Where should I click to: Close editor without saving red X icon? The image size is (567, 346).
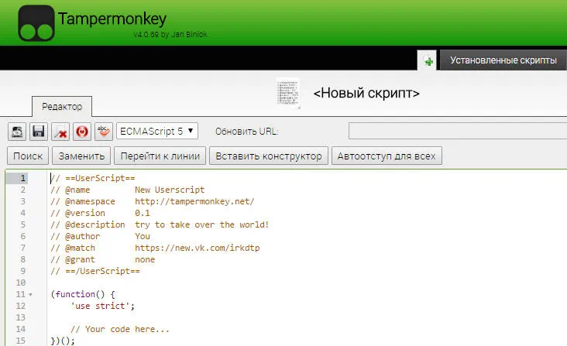click(60, 132)
